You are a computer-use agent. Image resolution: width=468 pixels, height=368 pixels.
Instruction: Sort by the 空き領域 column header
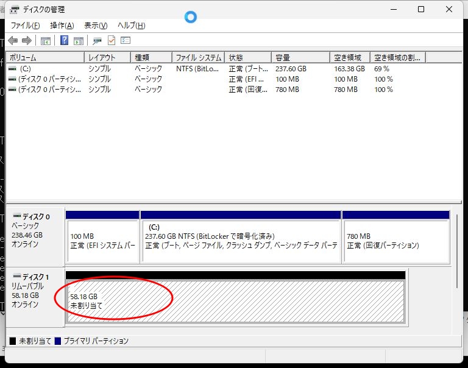pyautogui.click(x=350, y=57)
